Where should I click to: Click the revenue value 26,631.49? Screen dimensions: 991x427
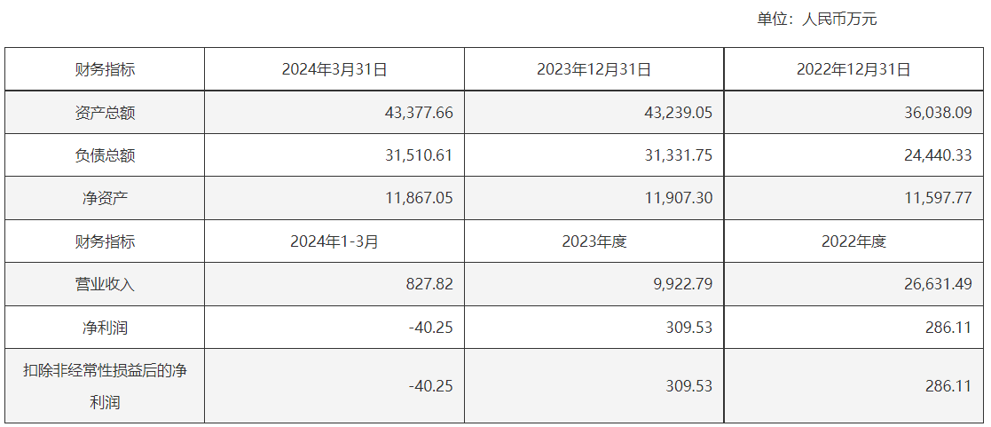[x=938, y=285]
